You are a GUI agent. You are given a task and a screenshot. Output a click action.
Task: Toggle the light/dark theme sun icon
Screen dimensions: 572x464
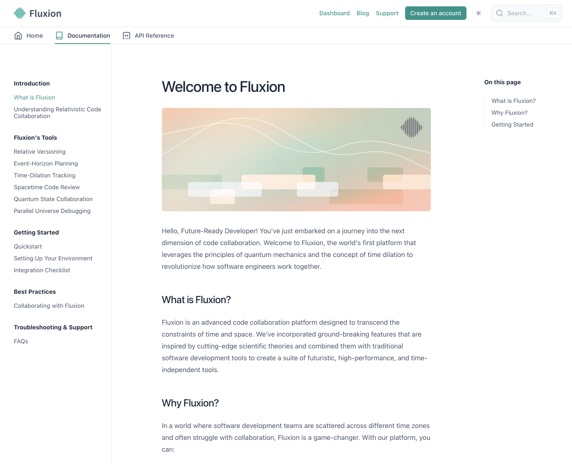[x=478, y=13]
